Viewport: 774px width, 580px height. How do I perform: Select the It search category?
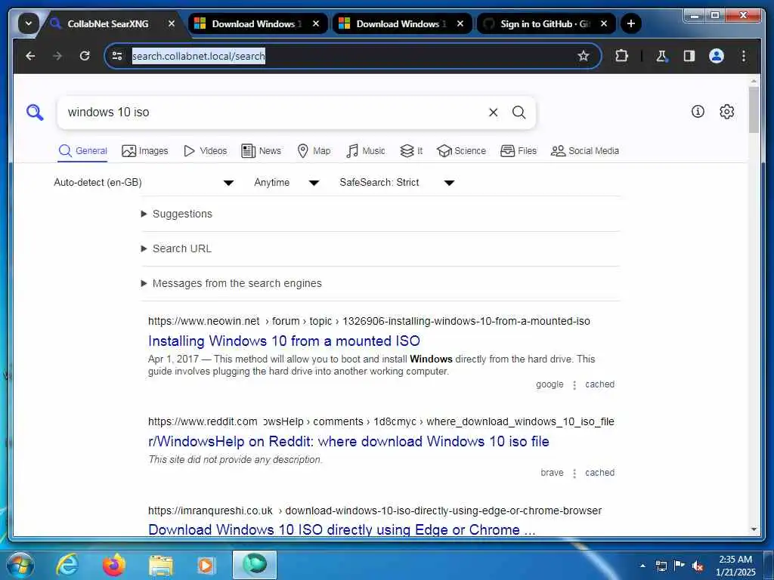(411, 151)
